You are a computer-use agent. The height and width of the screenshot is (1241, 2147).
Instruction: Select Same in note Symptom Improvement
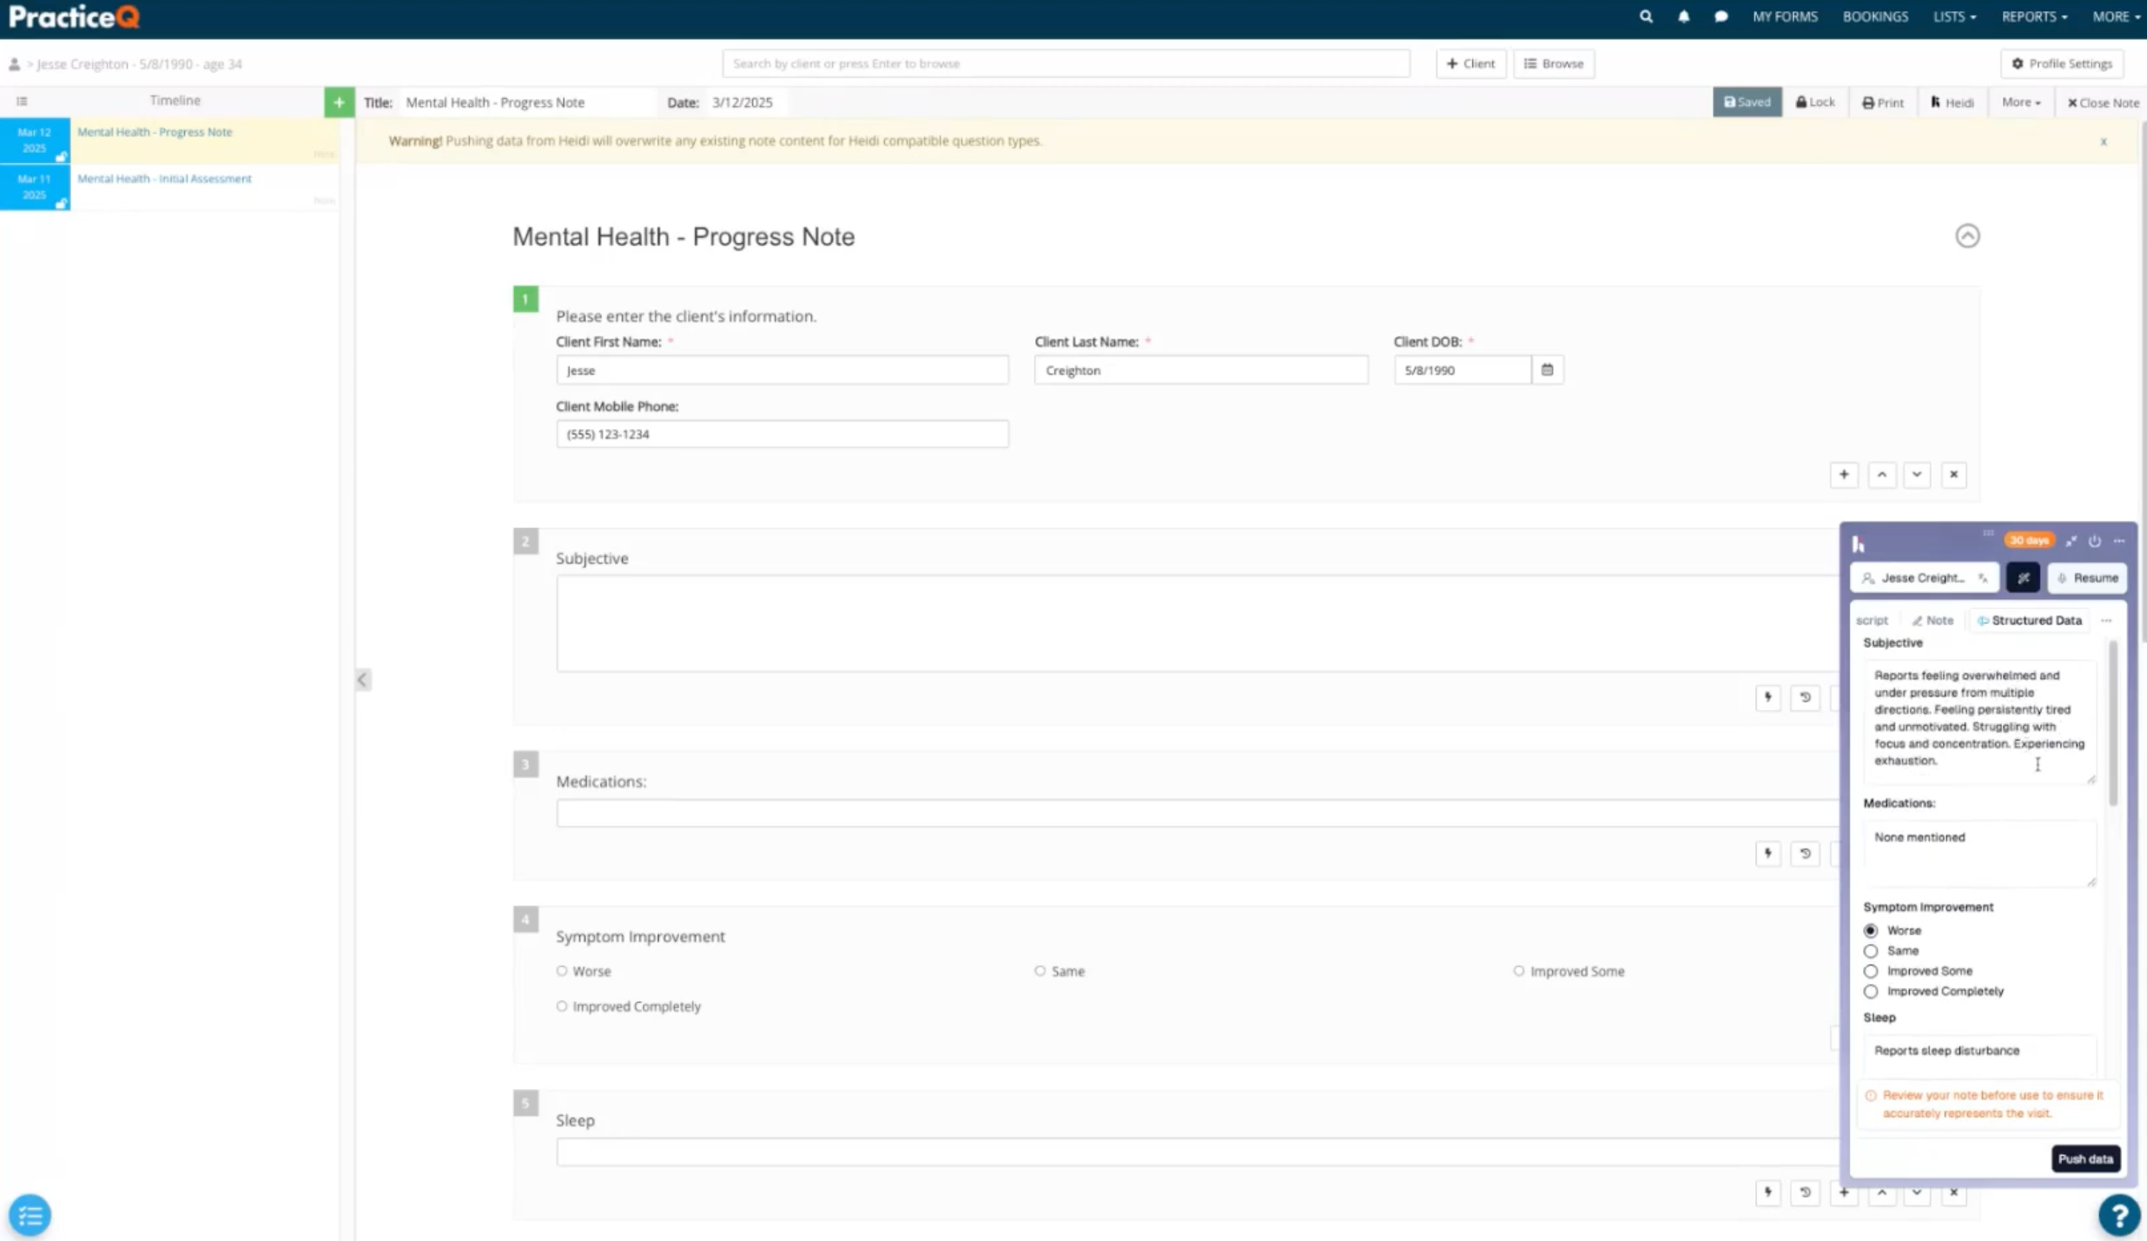(1040, 971)
